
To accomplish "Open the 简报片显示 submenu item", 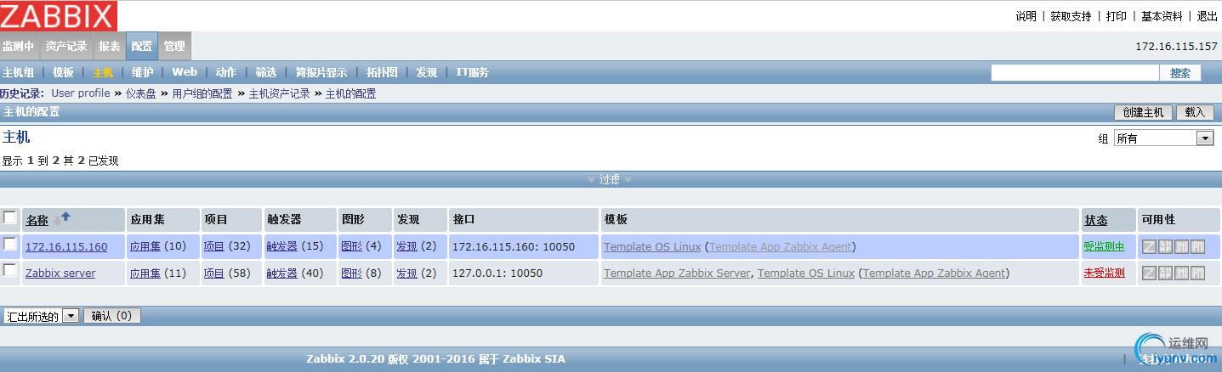I will pyautogui.click(x=321, y=72).
